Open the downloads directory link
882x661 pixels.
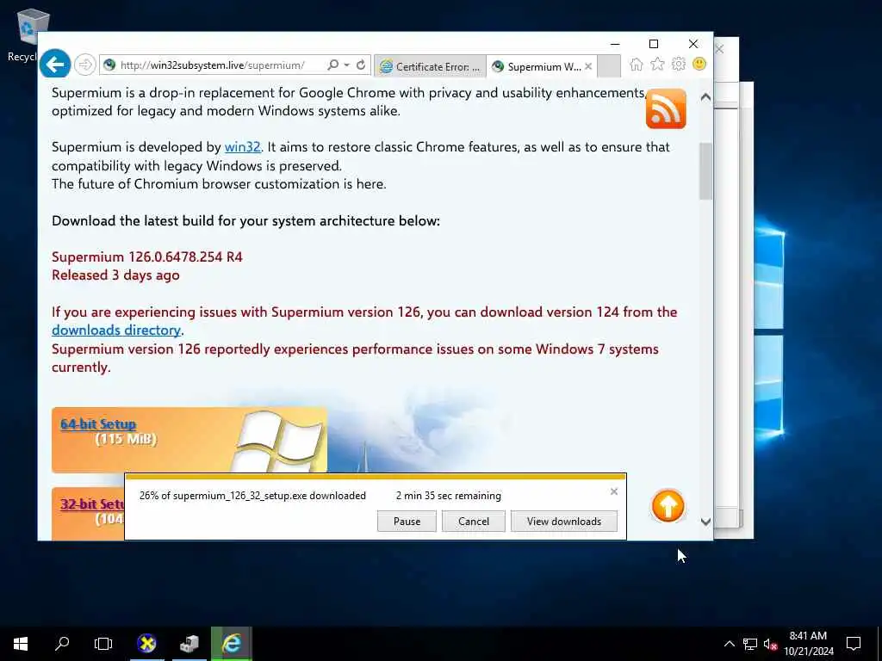coord(116,330)
